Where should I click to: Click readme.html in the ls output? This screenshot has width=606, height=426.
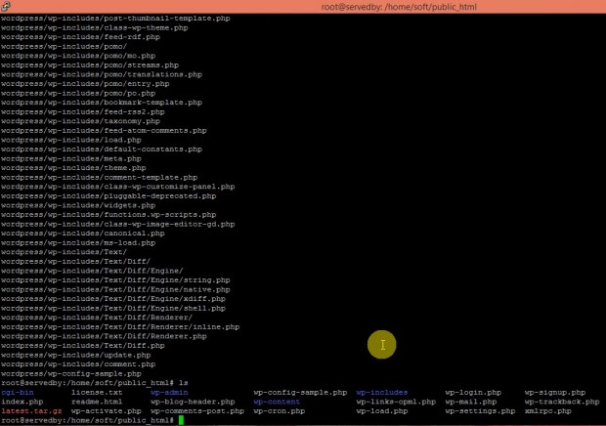(97, 402)
